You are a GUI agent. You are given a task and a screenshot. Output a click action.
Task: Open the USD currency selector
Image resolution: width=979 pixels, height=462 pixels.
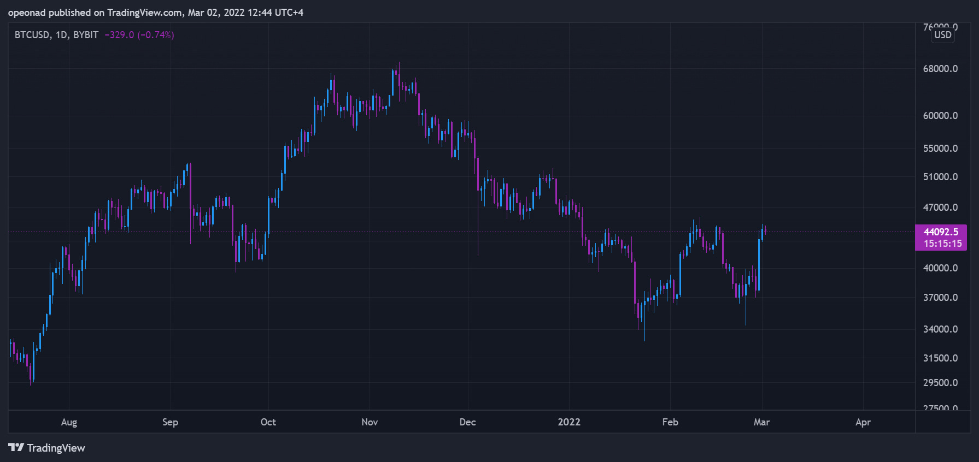[x=942, y=35]
